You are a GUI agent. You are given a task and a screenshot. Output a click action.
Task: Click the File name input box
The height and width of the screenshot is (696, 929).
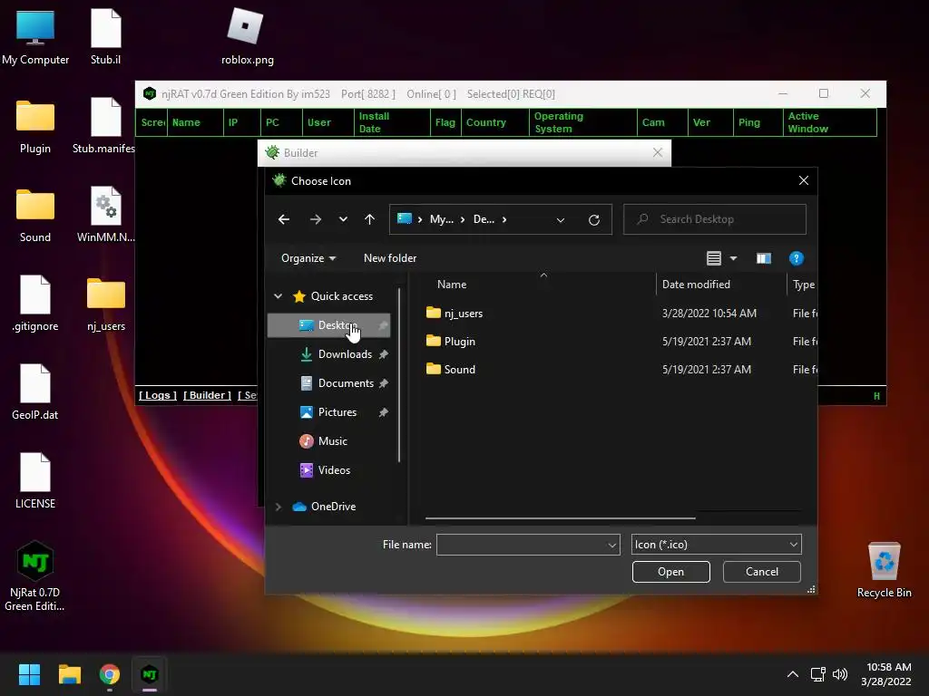(522, 545)
